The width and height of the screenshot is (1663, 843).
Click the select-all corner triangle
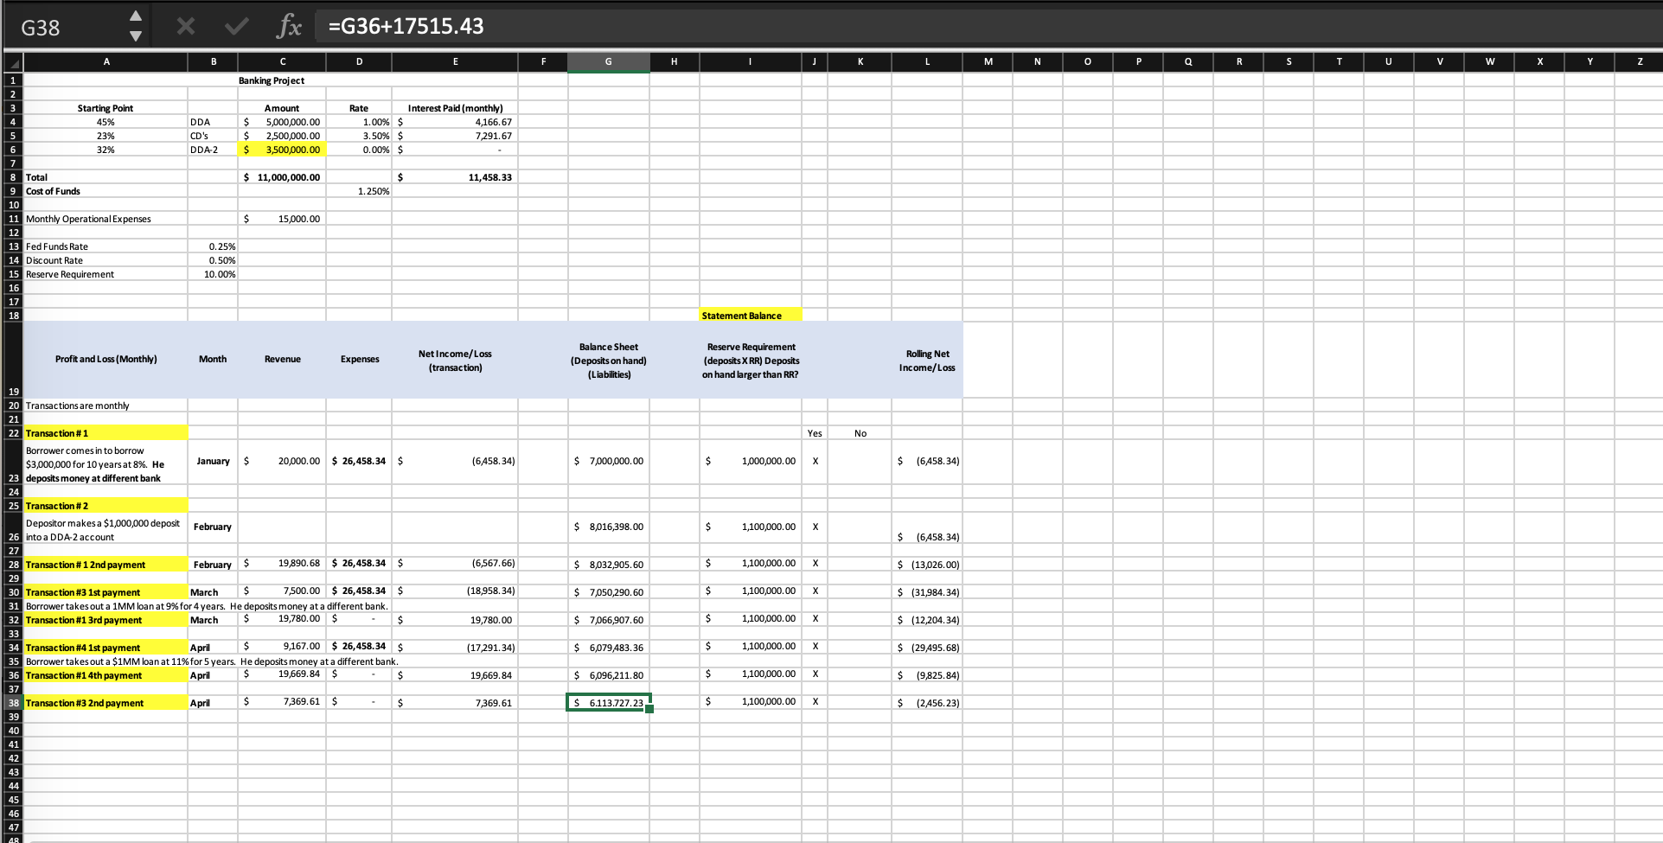(x=13, y=63)
